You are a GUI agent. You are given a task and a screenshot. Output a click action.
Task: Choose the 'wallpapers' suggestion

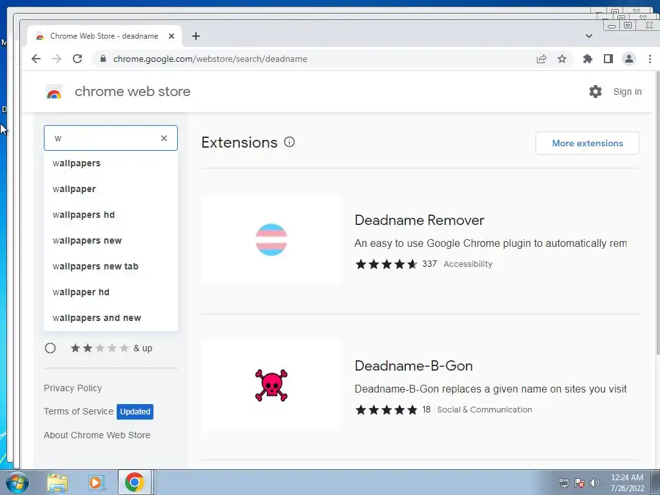click(111, 163)
